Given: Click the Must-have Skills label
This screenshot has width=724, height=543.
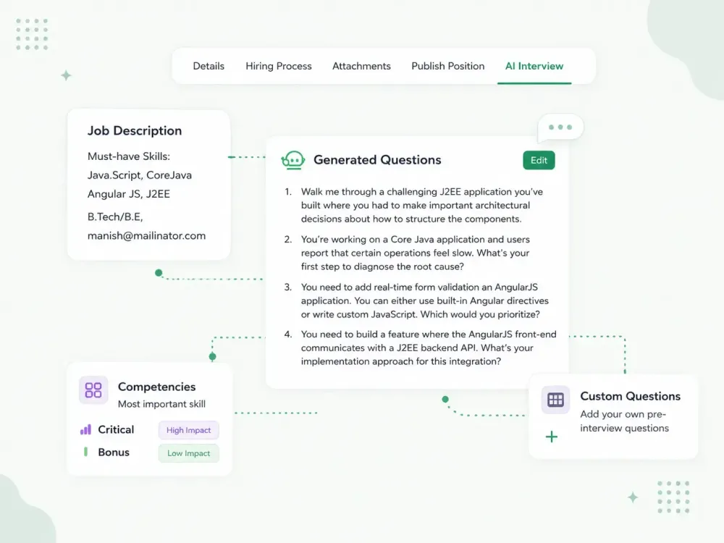Looking at the screenshot, I should [129, 156].
